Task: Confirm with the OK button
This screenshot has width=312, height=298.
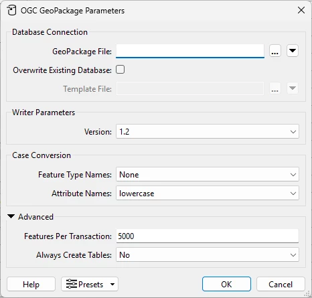Action: coord(226,284)
